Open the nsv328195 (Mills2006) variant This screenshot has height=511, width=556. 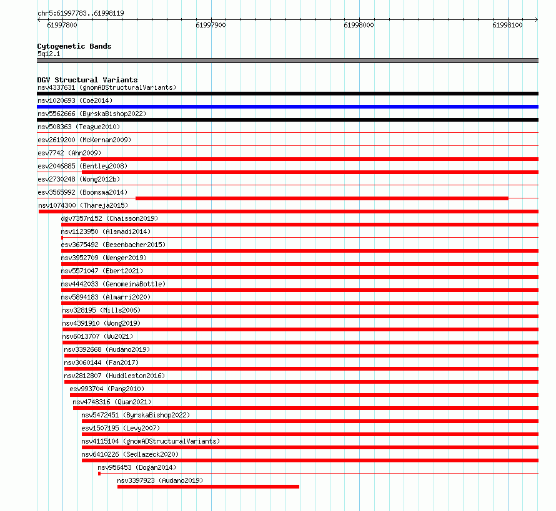101,310
